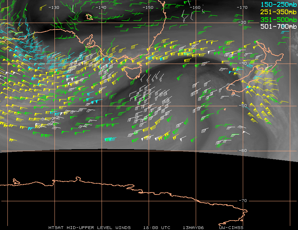The width and height of the screenshot is (298, 230).
Task: Click the UW-CIMSS credit text
Action: pyautogui.click(x=231, y=228)
